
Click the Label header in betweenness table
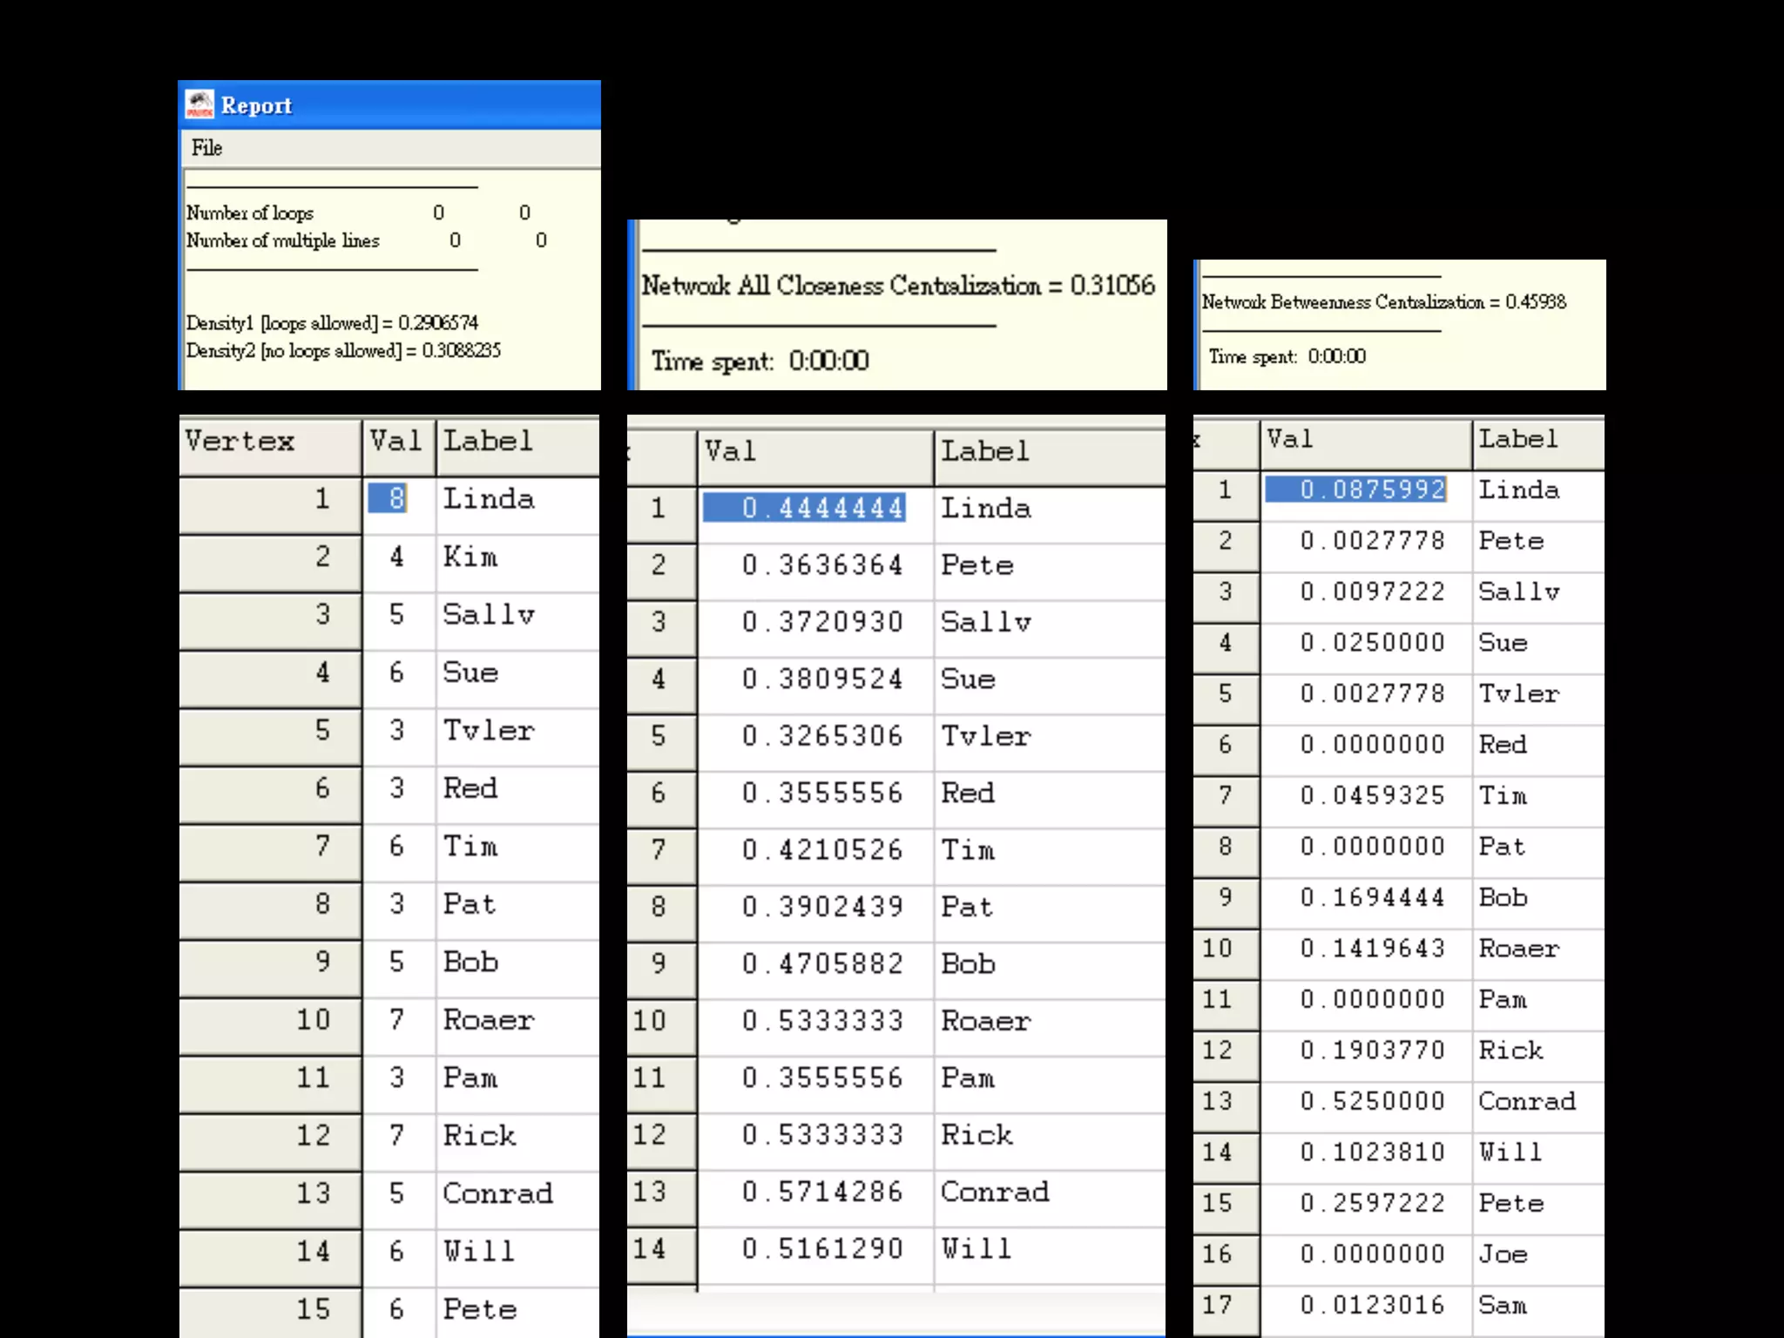point(1518,439)
